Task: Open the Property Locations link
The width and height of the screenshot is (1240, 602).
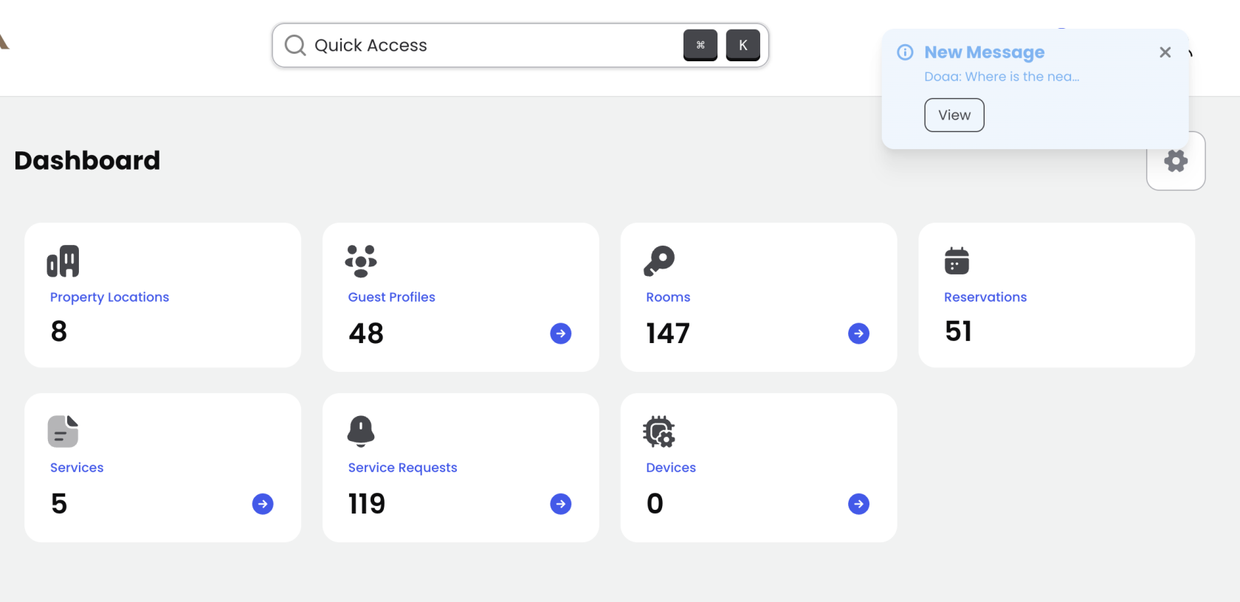Action: (109, 297)
